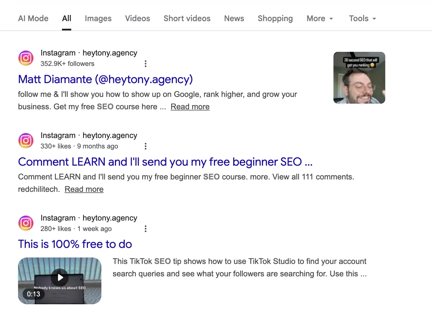
Task: Expand search filters via the Tools chevron
Action: (x=374, y=19)
